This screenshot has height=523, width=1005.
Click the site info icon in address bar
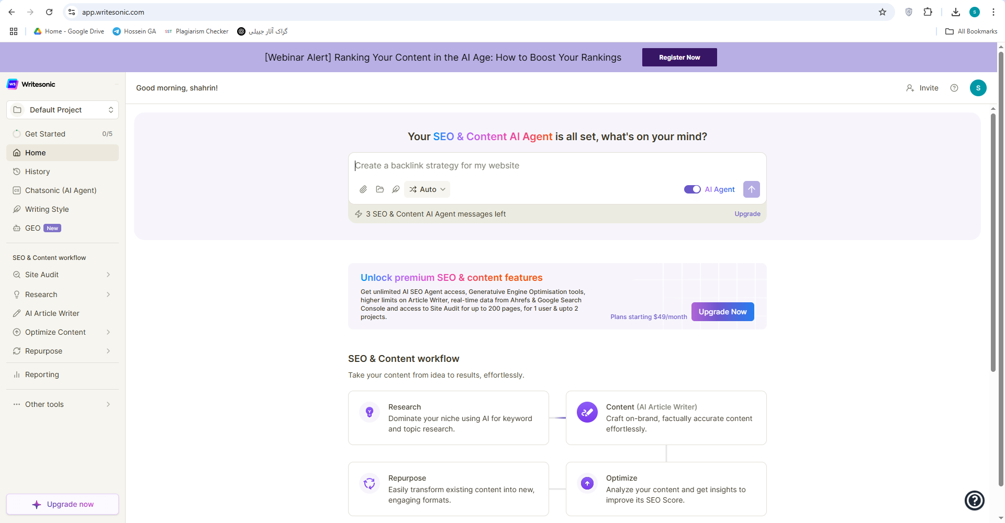pyautogui.click(x=72, y=12)
